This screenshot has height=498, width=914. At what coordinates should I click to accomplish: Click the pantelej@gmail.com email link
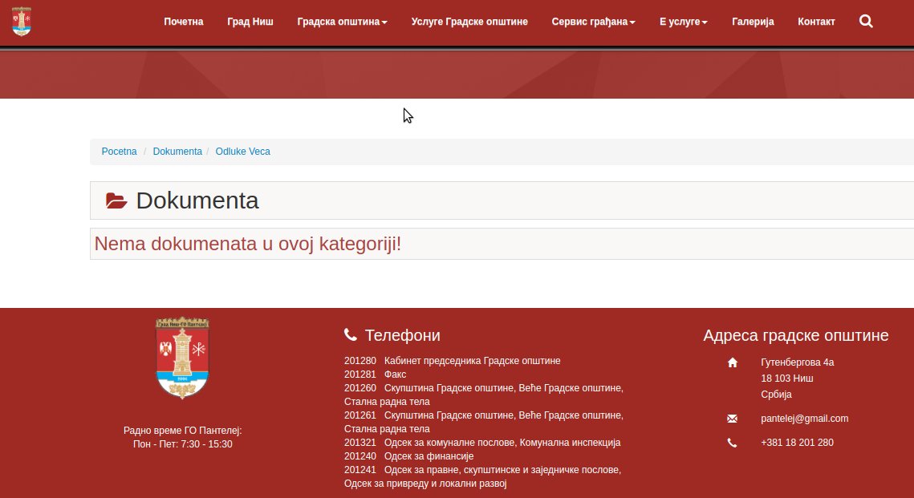pyautogui.click(x=804, y=418)
